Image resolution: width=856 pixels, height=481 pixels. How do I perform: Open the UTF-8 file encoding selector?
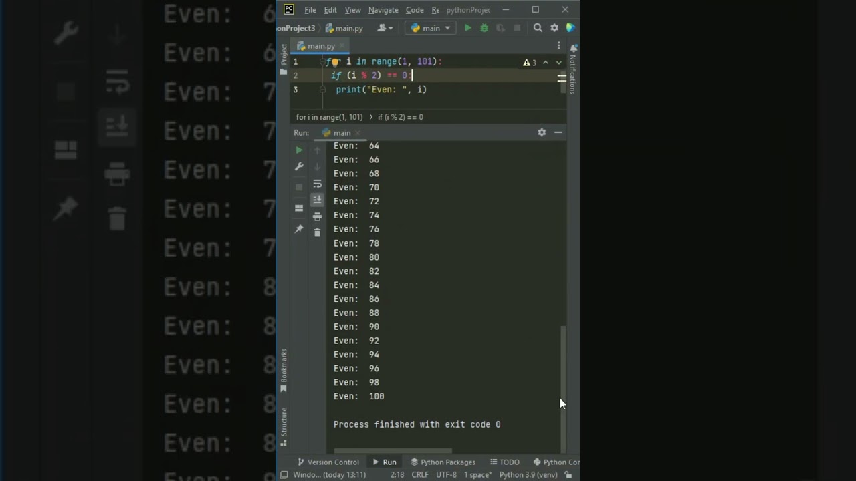click(x=446, y=475)
